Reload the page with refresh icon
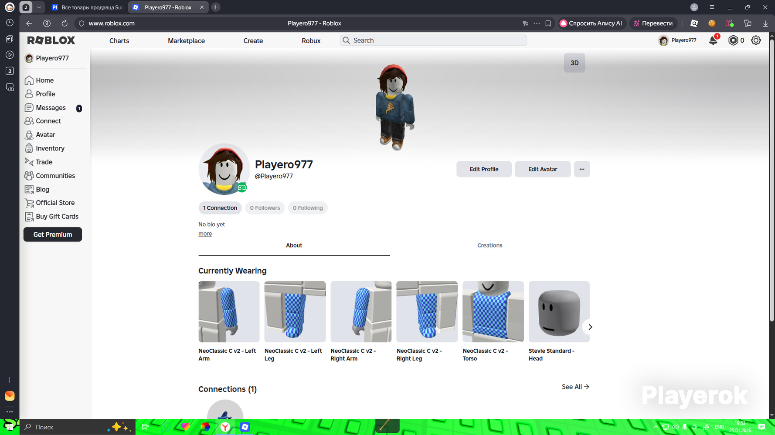Screen dimensions: 775x435 (65, 23)
